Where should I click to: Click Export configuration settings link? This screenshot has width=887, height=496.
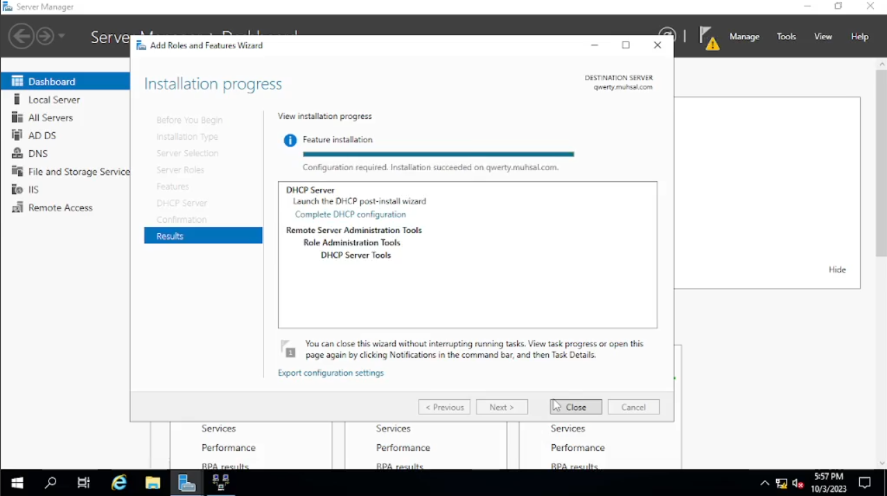tap(331, 373)
